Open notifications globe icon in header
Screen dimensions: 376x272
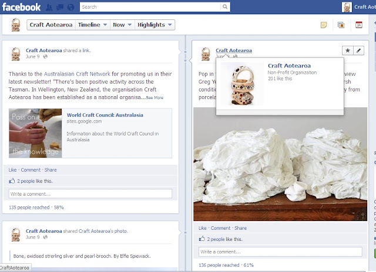coord(70,8)
